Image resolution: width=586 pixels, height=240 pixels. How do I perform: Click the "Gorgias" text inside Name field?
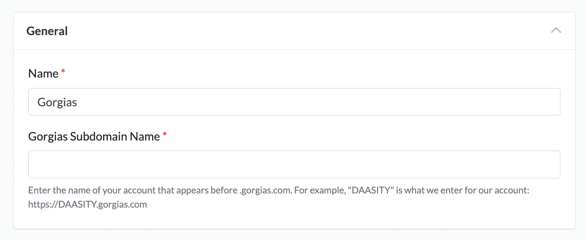(57, 102)
